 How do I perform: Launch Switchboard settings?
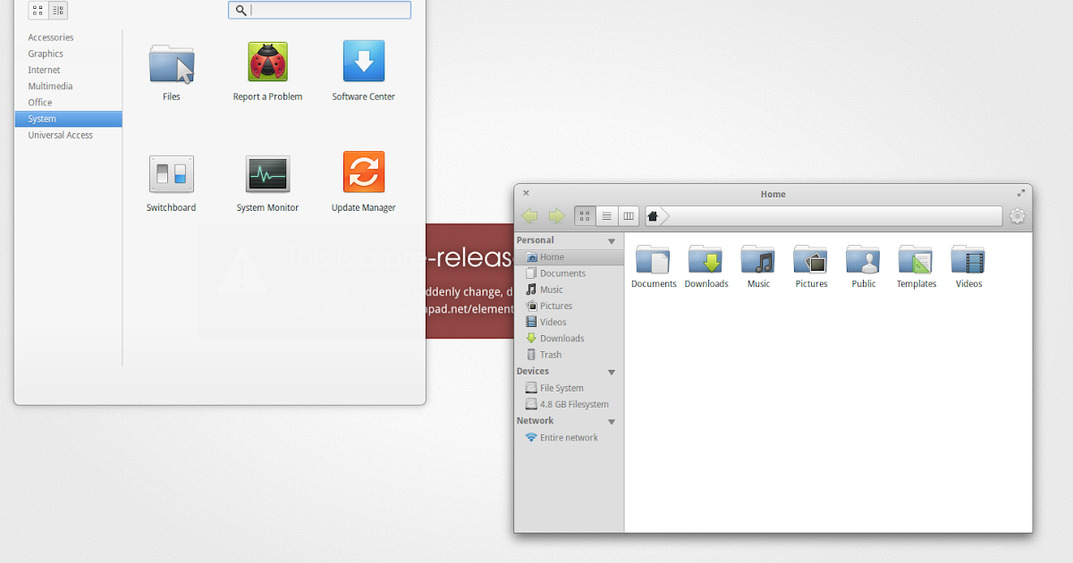click(170, 174)
